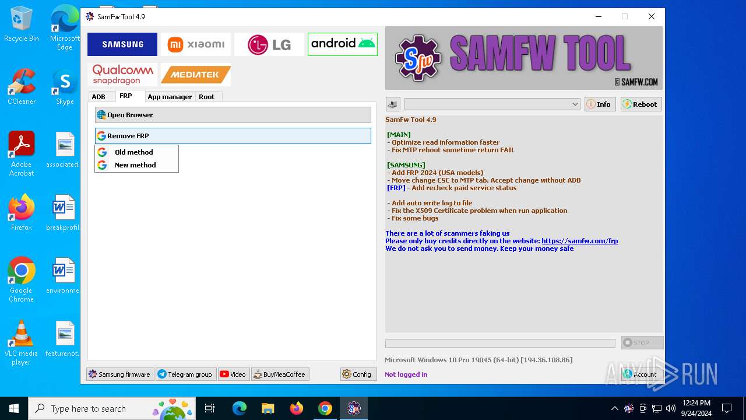The height and width of the screenshot is (420, 746).
Task: Select the Samsung brand logo tab
Action: click(122, 44)
